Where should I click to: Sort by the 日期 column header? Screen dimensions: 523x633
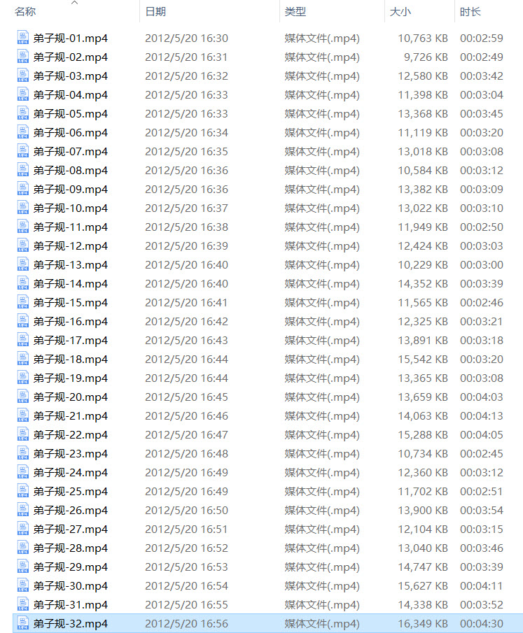pyautogui.click(x=155, y=12)
